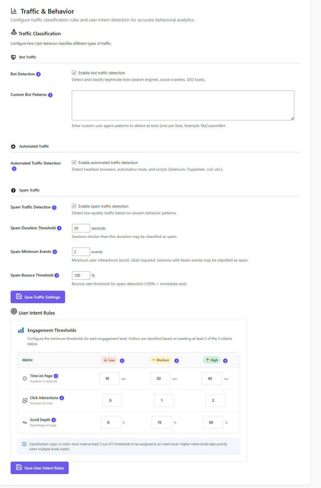Open the High column help tooltip
Image resolution: width=321 pixels, height=488 pixels.
225,360
